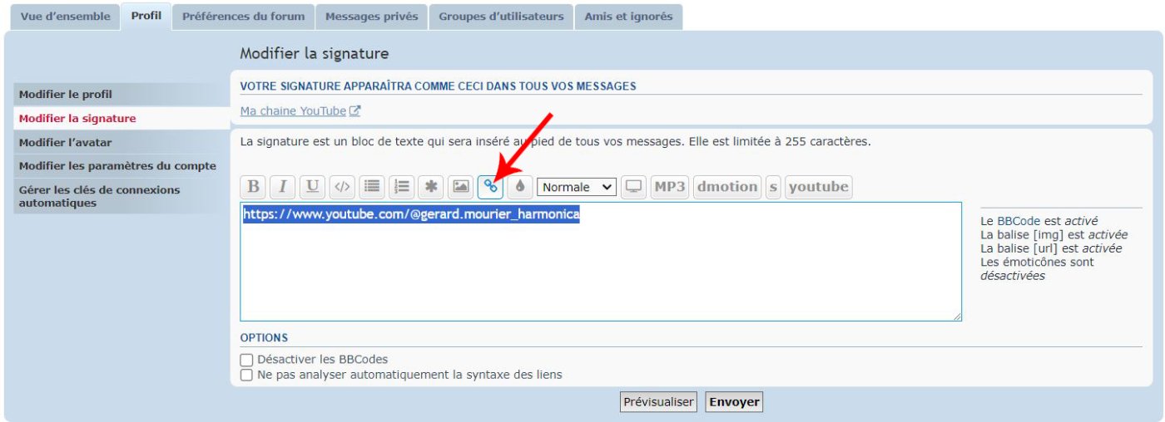Open the Ma chaine YouTube signature link
The width and height of the screenshot is (1165, 422).
(x=293, y=111)
